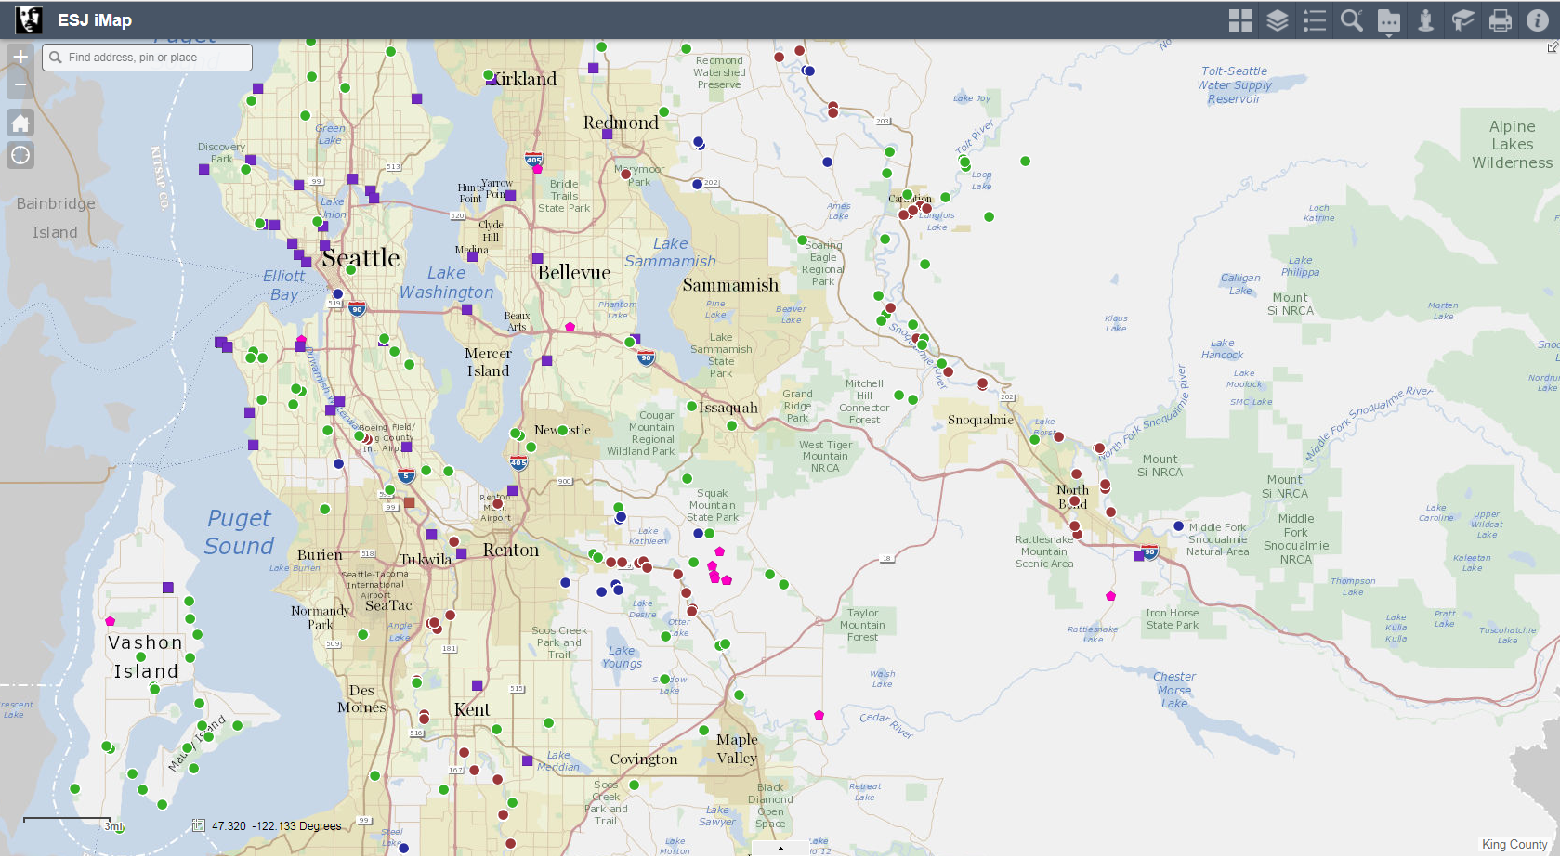Viewport: 1560px width, 856px height.
Task: Expand the attribute table arrow at bottom
Action: pos(780,849)
